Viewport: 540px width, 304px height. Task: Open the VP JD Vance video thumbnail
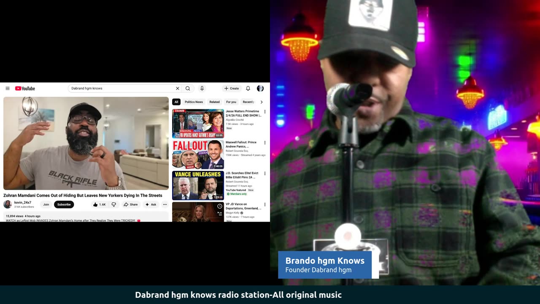pyautogui.click(x=198, y=212)
